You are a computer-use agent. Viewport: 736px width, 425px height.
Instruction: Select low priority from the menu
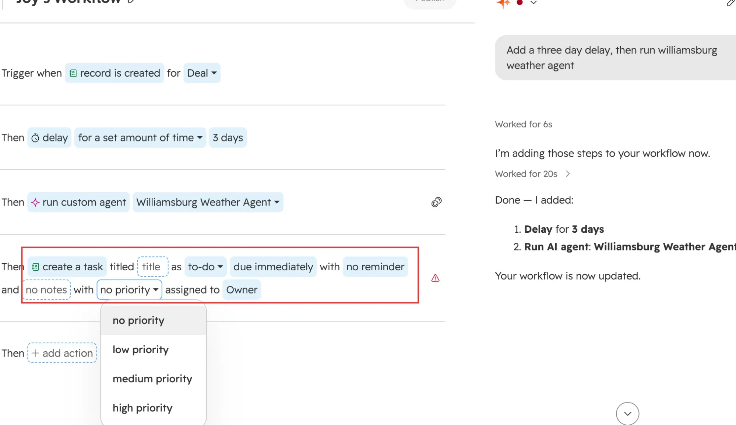coord(154,350)
